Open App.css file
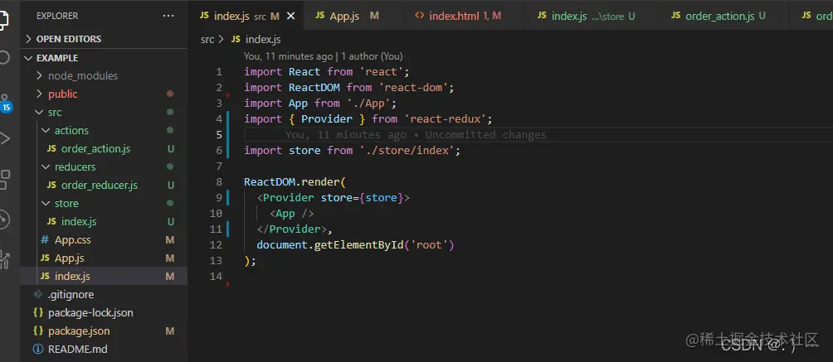 [73, 240]
